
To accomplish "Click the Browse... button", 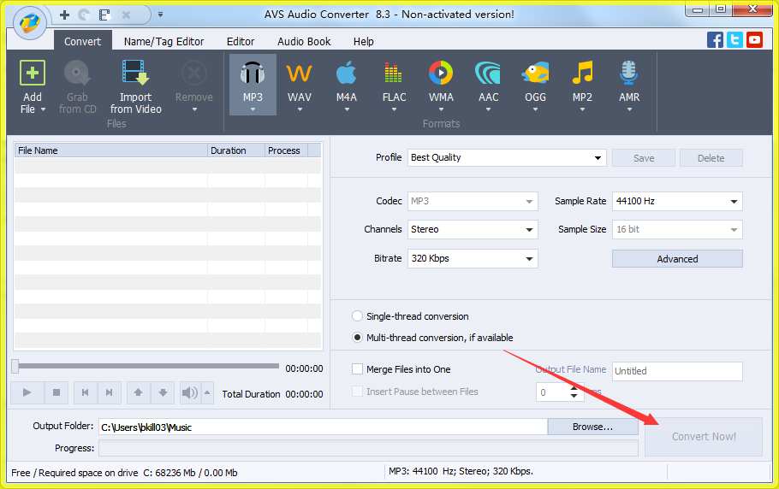I will tap(592, 427).
